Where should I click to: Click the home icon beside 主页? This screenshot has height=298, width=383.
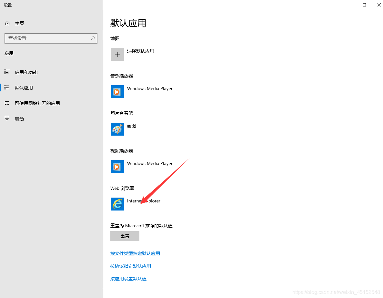pyautogui.click(x=7, y=23)
